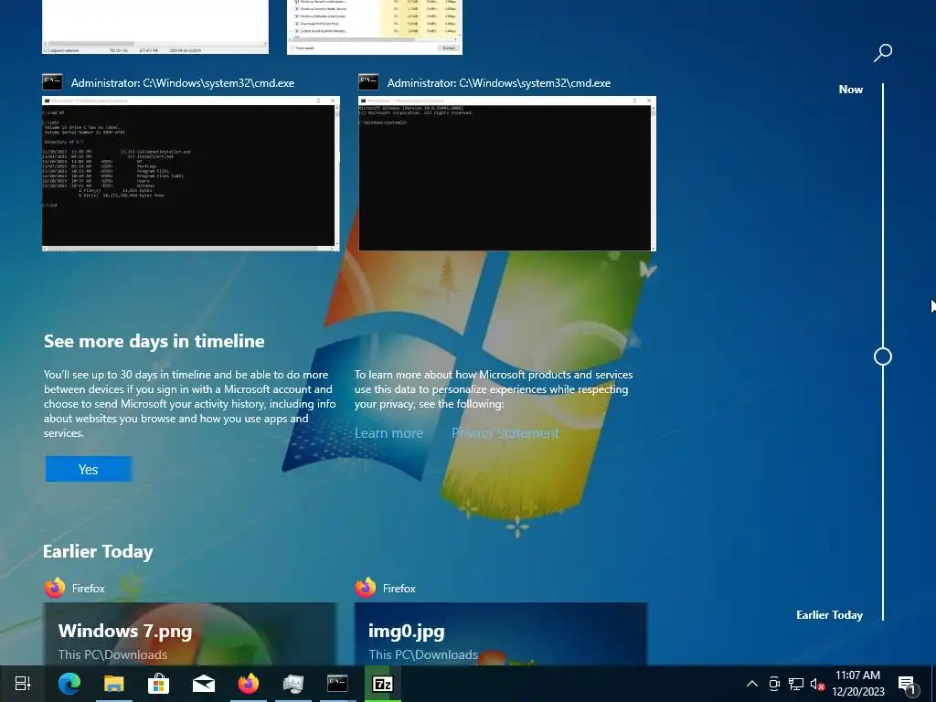Click first Administrator cmd.exe window title

[x=183, y=83]
